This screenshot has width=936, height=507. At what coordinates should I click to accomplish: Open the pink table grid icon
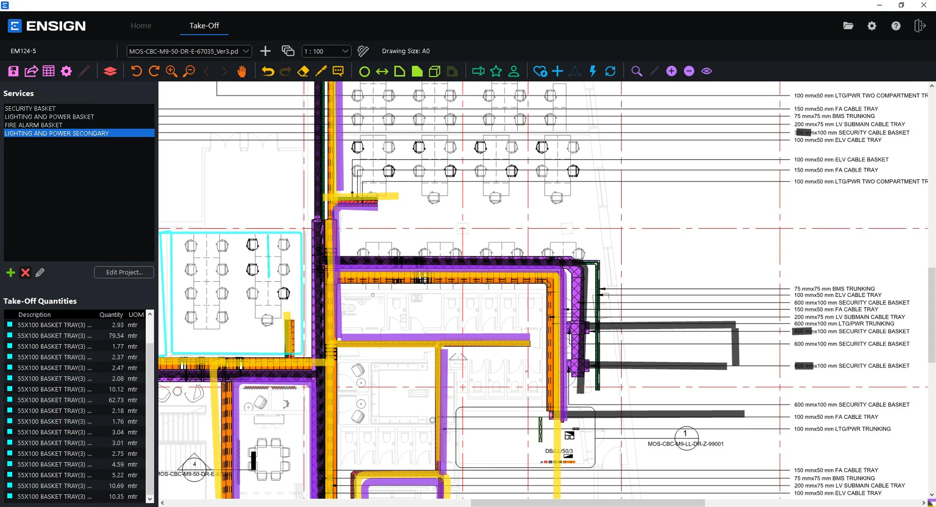49,71
